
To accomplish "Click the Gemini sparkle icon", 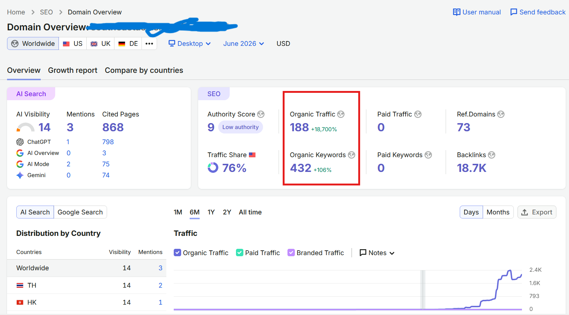I will click(20, 175).
